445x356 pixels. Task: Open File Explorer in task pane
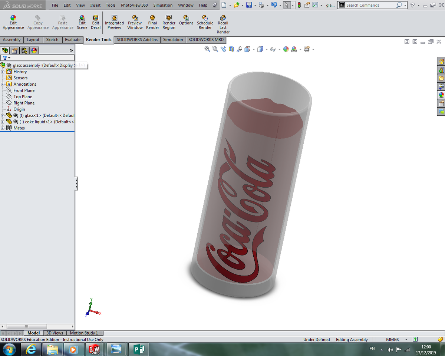(441, 78)
